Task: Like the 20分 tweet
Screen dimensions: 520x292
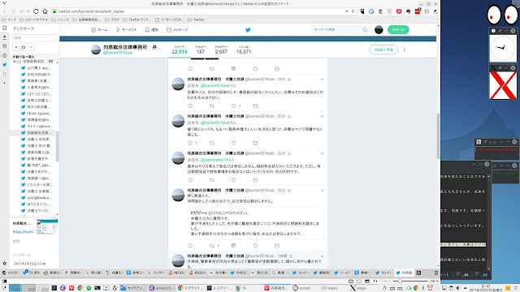Action: pyautogui.click(x=233, y=143)
